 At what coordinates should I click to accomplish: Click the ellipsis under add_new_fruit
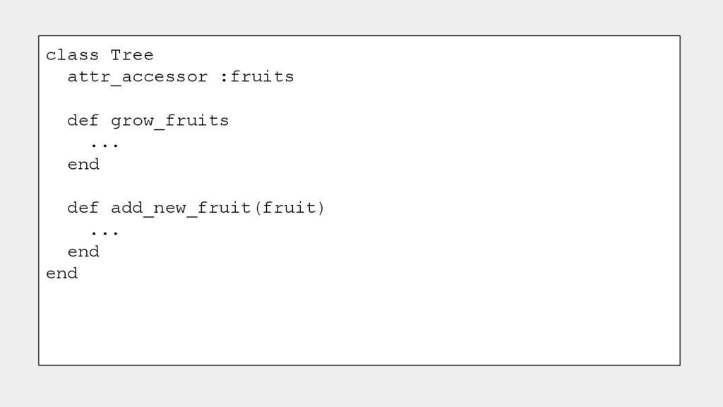click(104, 232)
